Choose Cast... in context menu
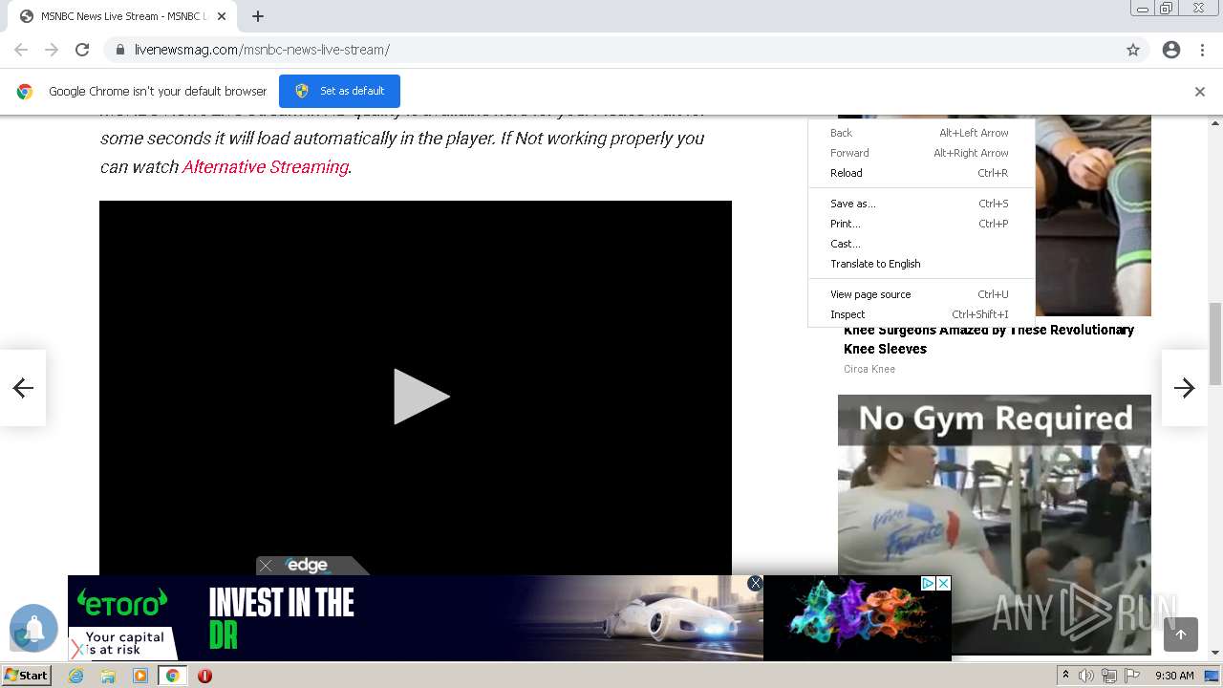 [921, 244]
